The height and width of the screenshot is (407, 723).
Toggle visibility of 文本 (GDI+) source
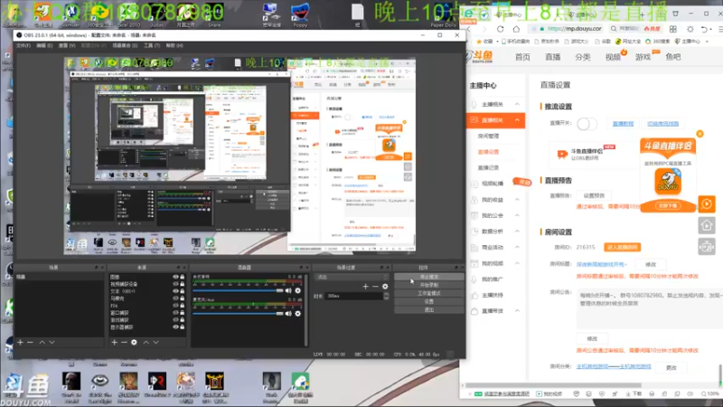[175, 291]
